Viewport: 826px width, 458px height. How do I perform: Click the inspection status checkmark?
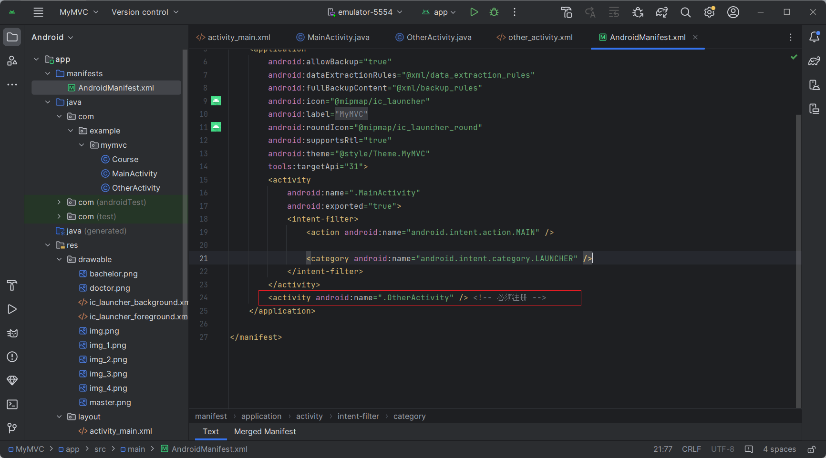[x=794, y=57]
